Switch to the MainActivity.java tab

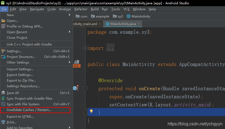coord(123,24)
